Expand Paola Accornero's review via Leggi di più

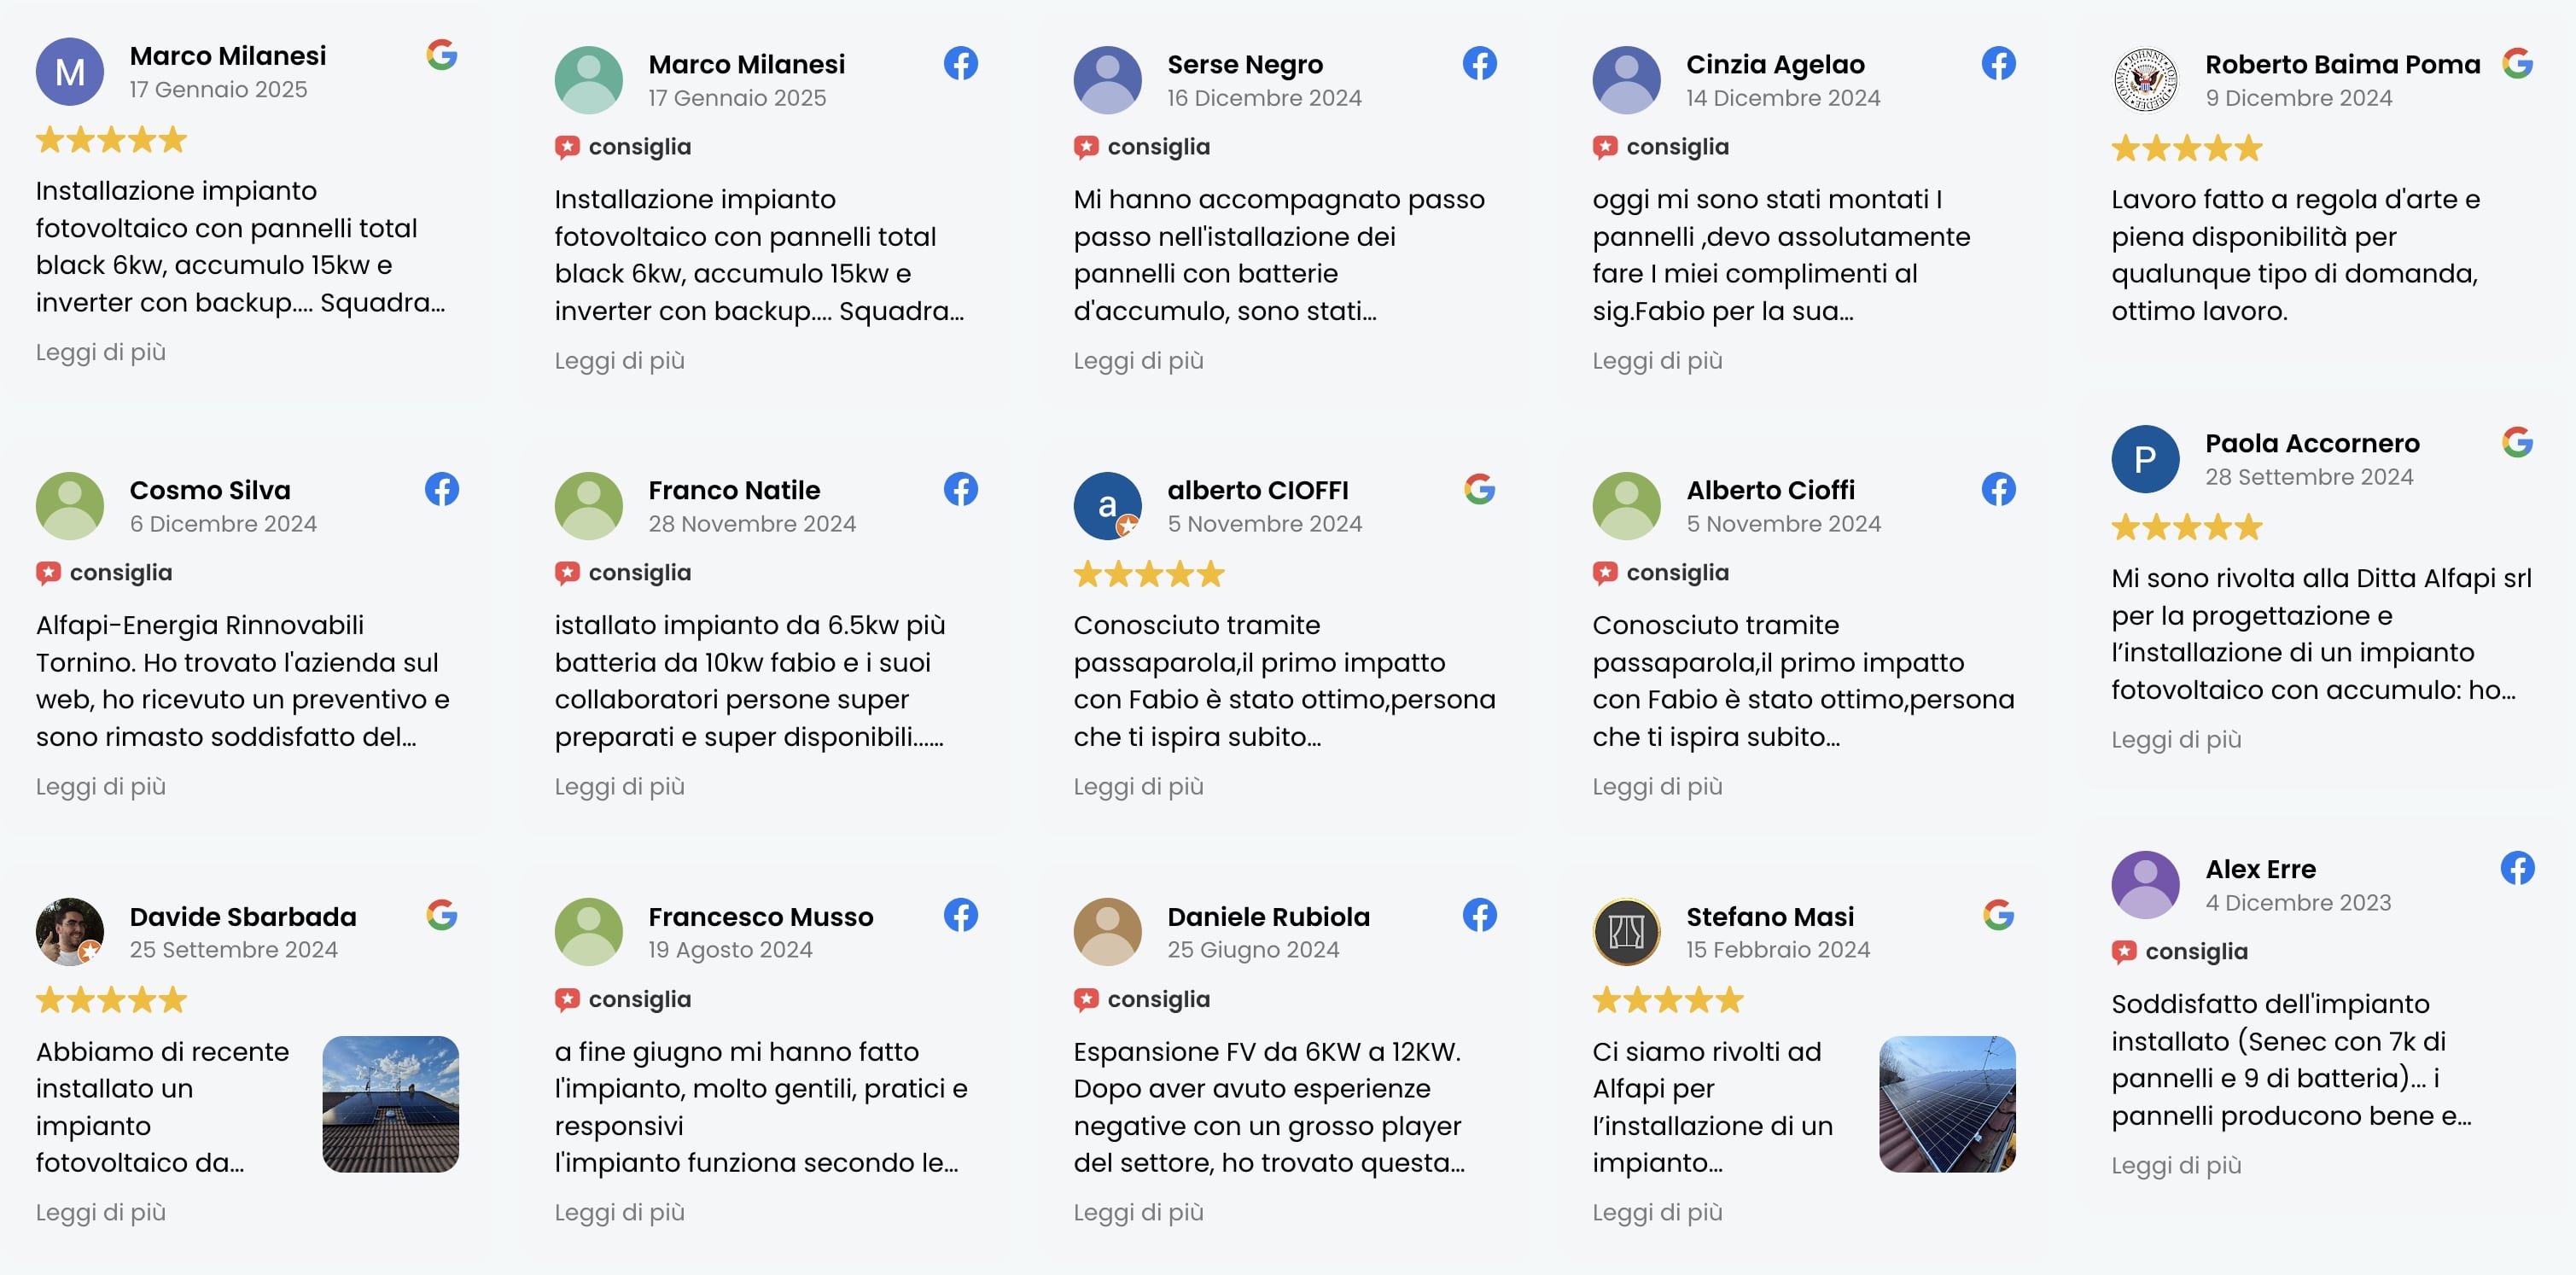pos(2176,740)
